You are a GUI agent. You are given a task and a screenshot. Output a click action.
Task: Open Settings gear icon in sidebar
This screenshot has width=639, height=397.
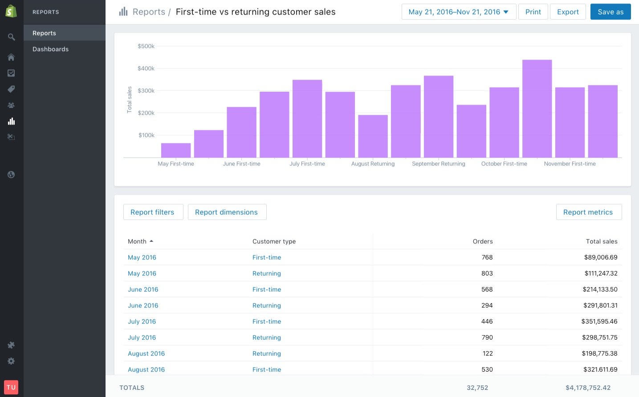coord(11,361)
